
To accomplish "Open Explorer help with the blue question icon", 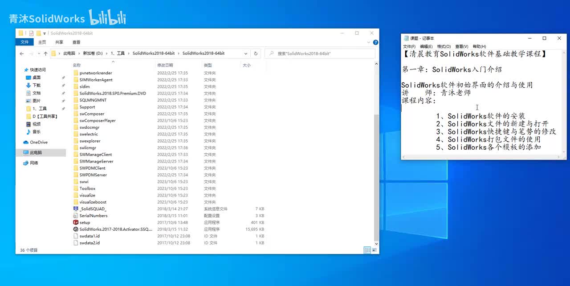I will [x=375, y=42].
